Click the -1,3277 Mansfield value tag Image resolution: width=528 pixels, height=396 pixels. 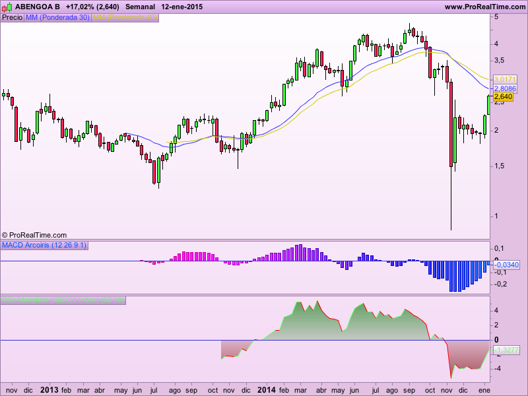pyautogui.click(x=506, y=350)
